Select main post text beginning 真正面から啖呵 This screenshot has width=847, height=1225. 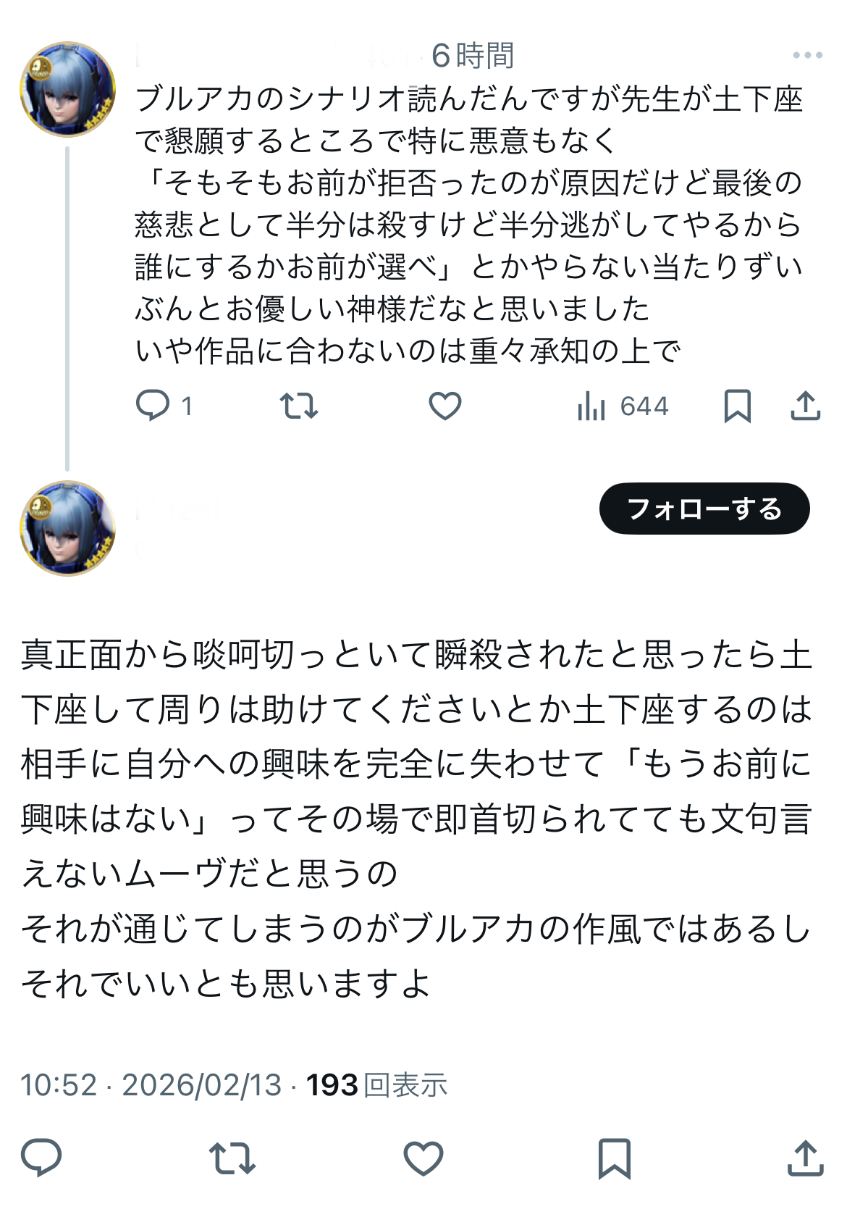(416, 819)
